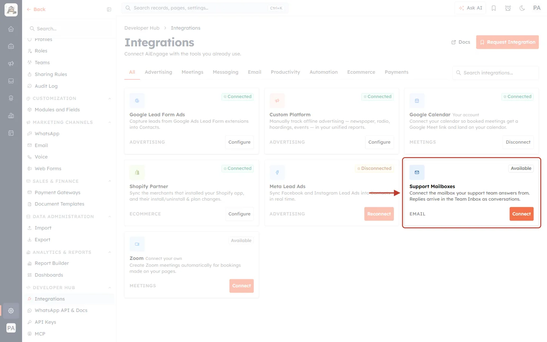This screenshot has height=342, width=547.
Task: Collapse the DEVELOPER HUB section
Action: point(110,288)
